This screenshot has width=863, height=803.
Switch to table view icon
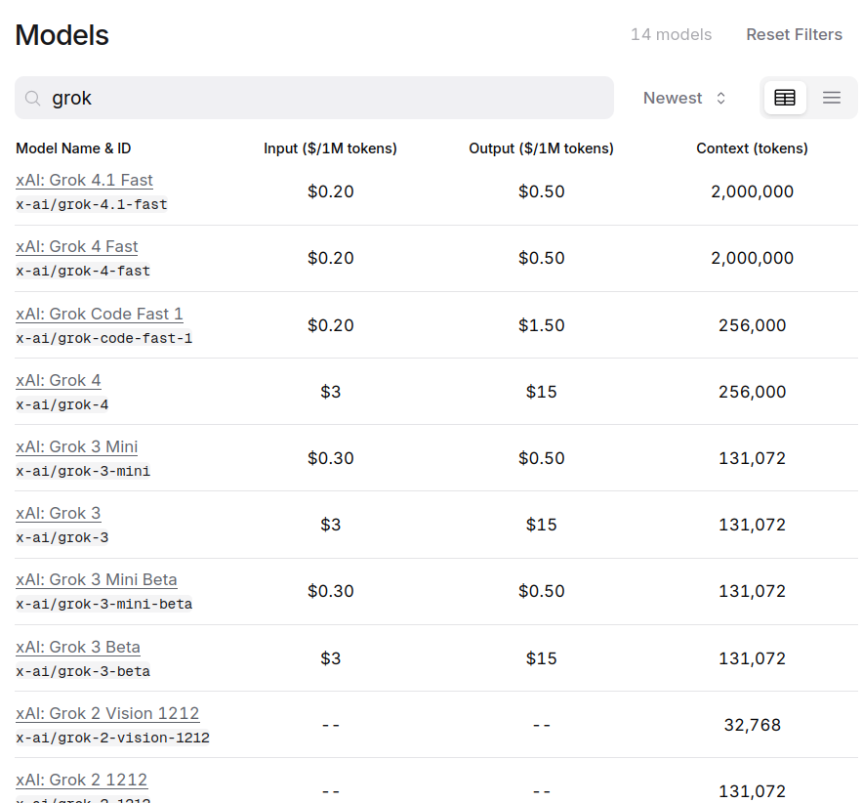[x=785, y=98]
